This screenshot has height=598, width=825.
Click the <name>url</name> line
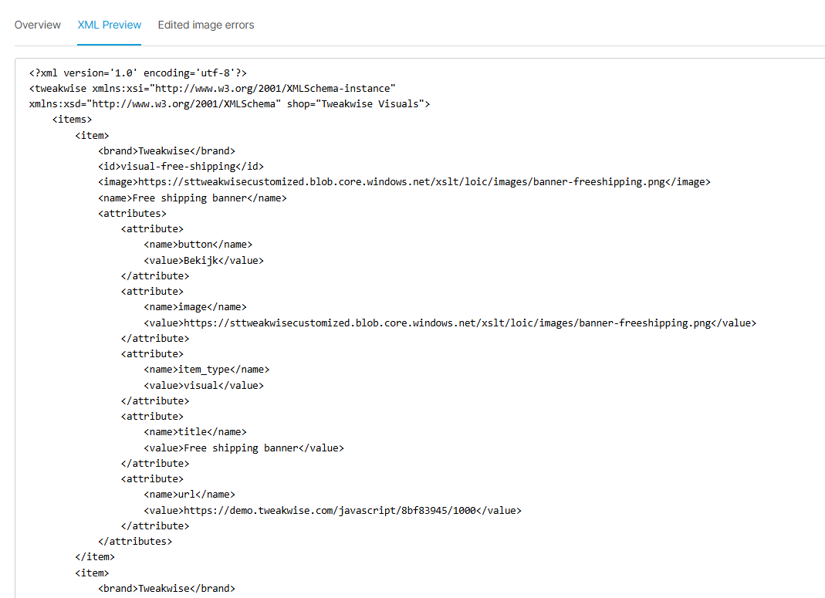point(189,495)
